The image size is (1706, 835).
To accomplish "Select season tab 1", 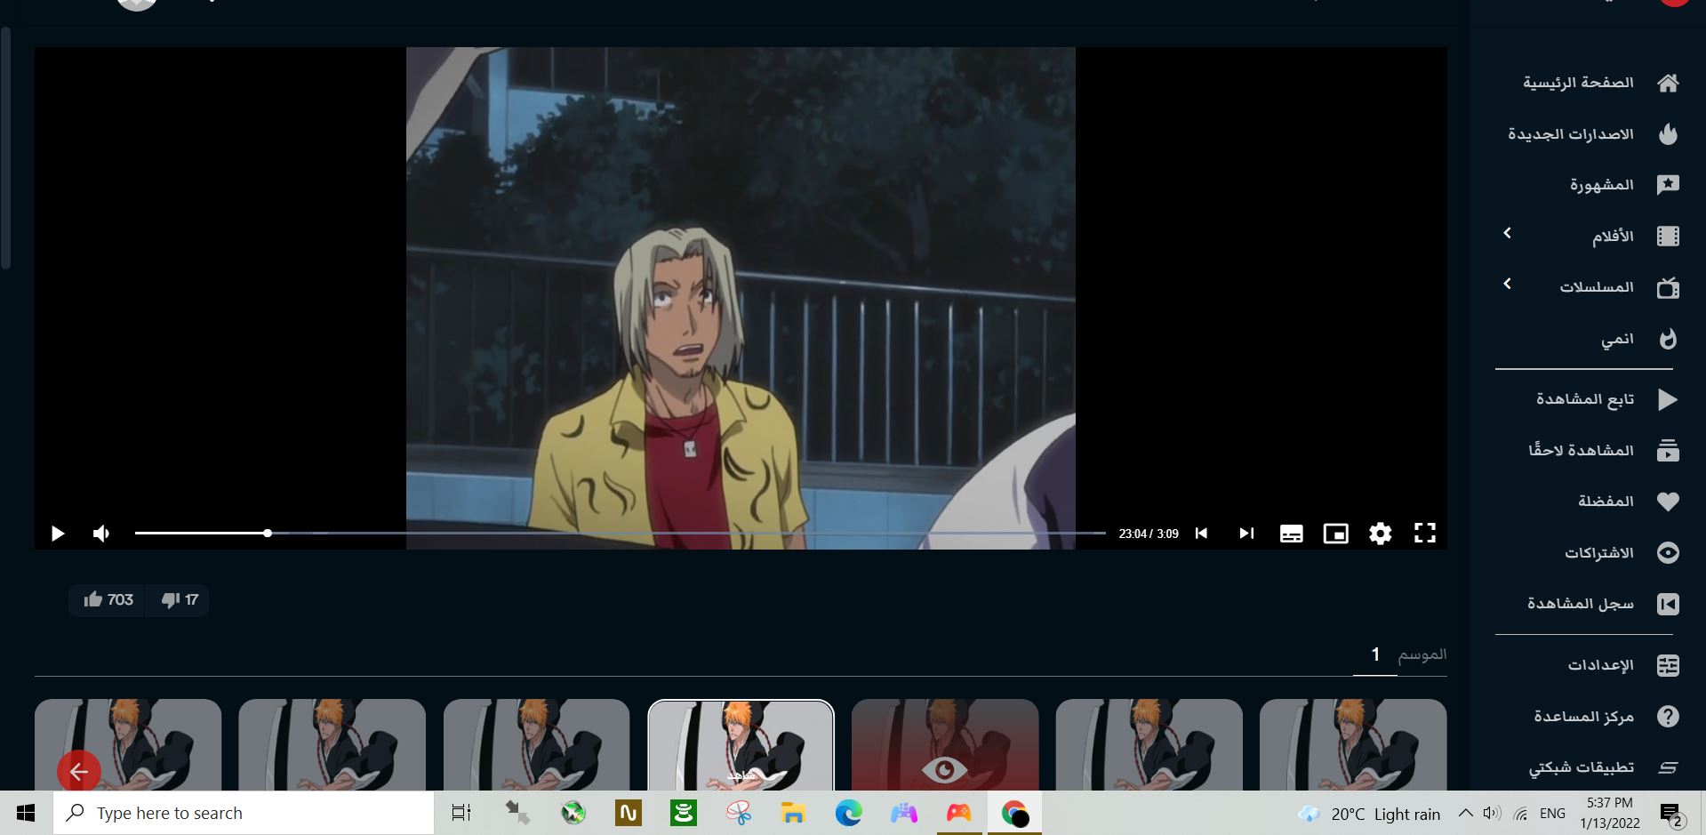I will (x=1374, y=655).
